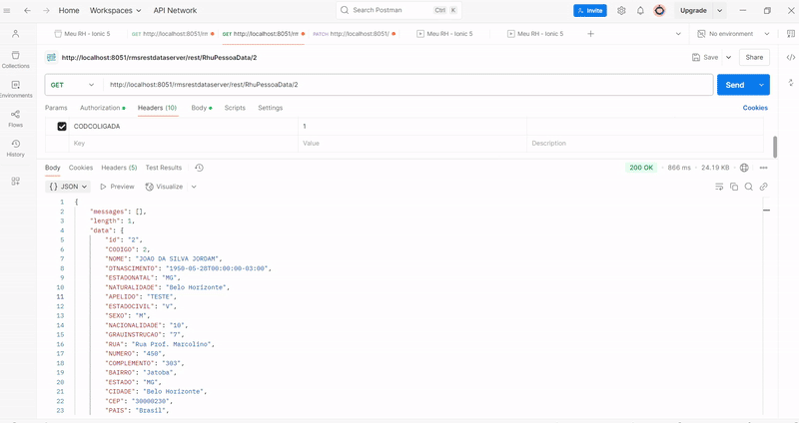Click the network globe icon
The image size is (799, 423).
click(744, 168)
